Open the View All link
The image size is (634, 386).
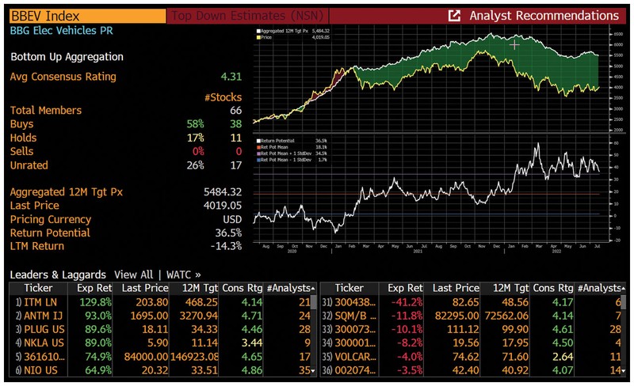[133, 275]
